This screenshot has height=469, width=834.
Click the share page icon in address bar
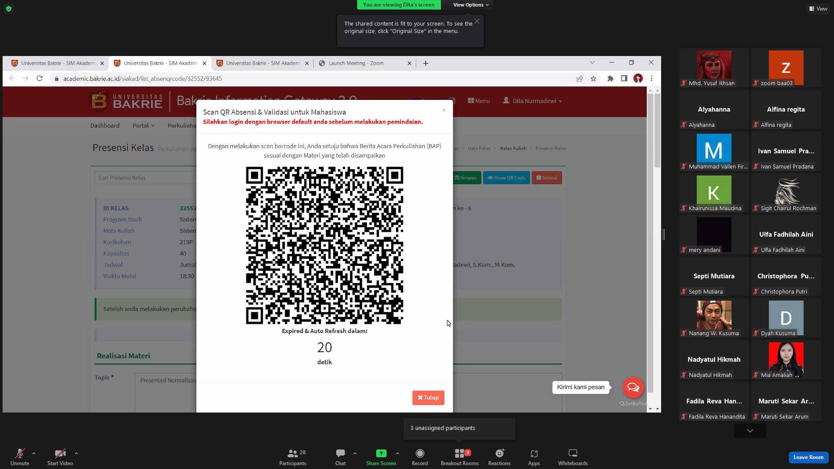tap(579, 79)
